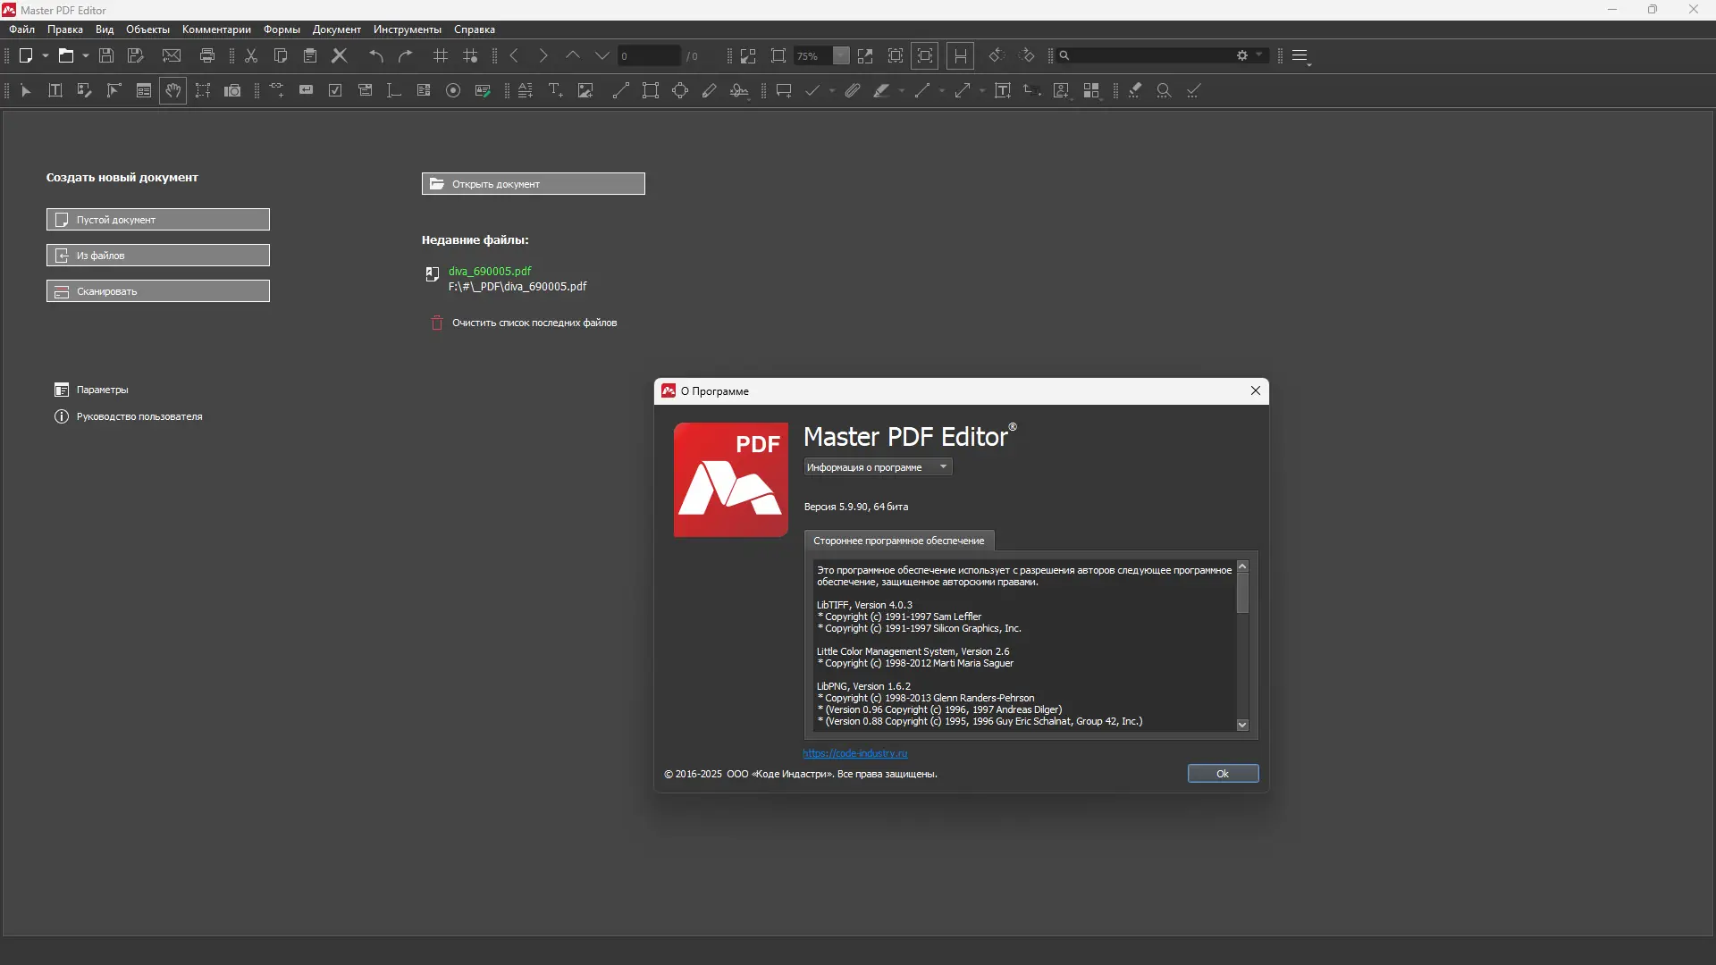Open the 'Информация о программе' dropdown

(878, 467)
